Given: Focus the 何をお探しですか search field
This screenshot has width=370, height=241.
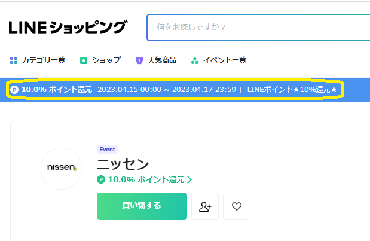Looking at the screenshot, I should (x=258, y=28).
